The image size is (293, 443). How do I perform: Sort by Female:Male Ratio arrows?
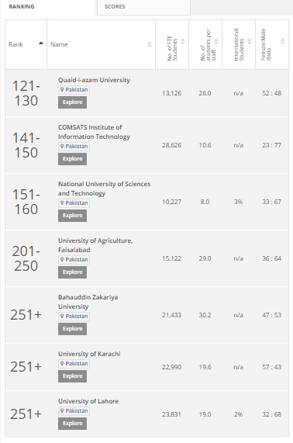tap(283, 42)
